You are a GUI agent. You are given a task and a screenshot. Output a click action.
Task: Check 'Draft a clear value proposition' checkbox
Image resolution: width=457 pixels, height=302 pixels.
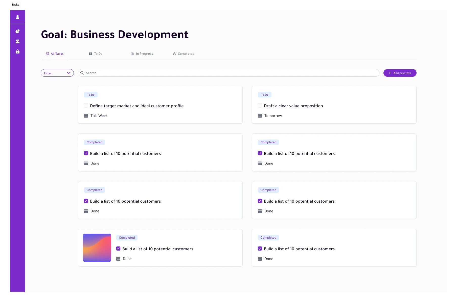coord(260,106)
